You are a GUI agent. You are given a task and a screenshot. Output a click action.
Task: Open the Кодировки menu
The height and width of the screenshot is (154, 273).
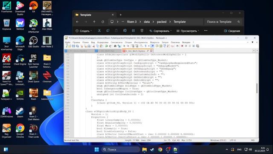point(103,42)
